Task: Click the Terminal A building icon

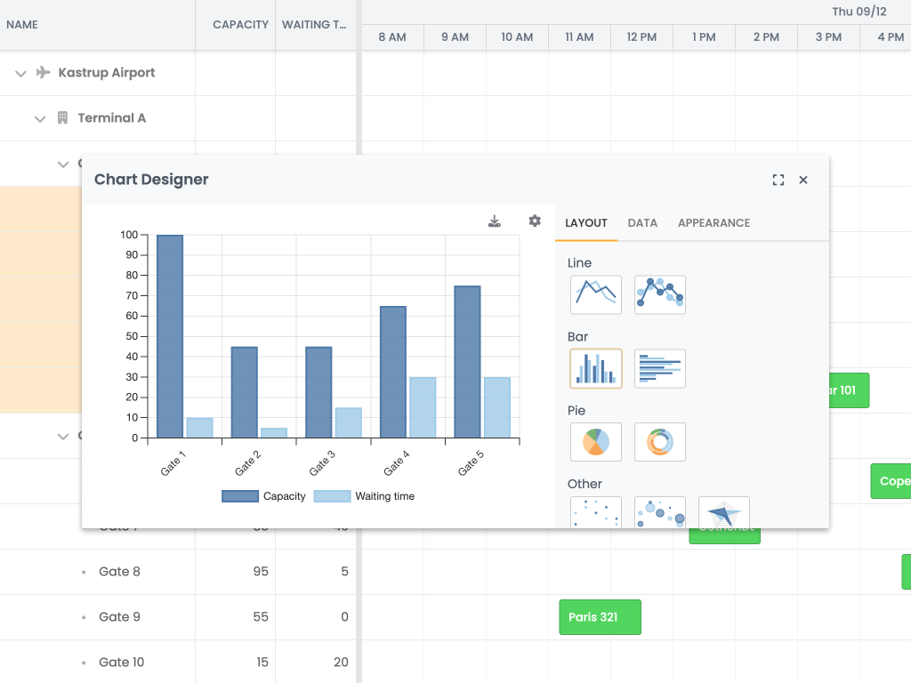Action: (x=63, y=118)
